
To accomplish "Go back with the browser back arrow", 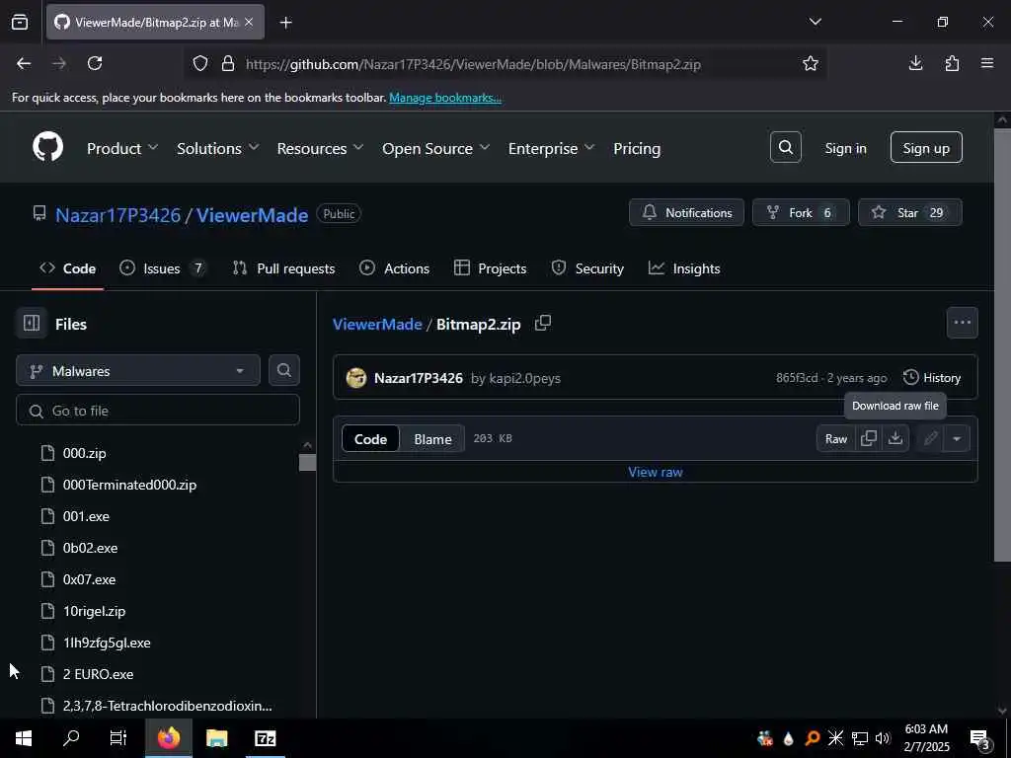I will pyautogui.click(x=24, y=63).
